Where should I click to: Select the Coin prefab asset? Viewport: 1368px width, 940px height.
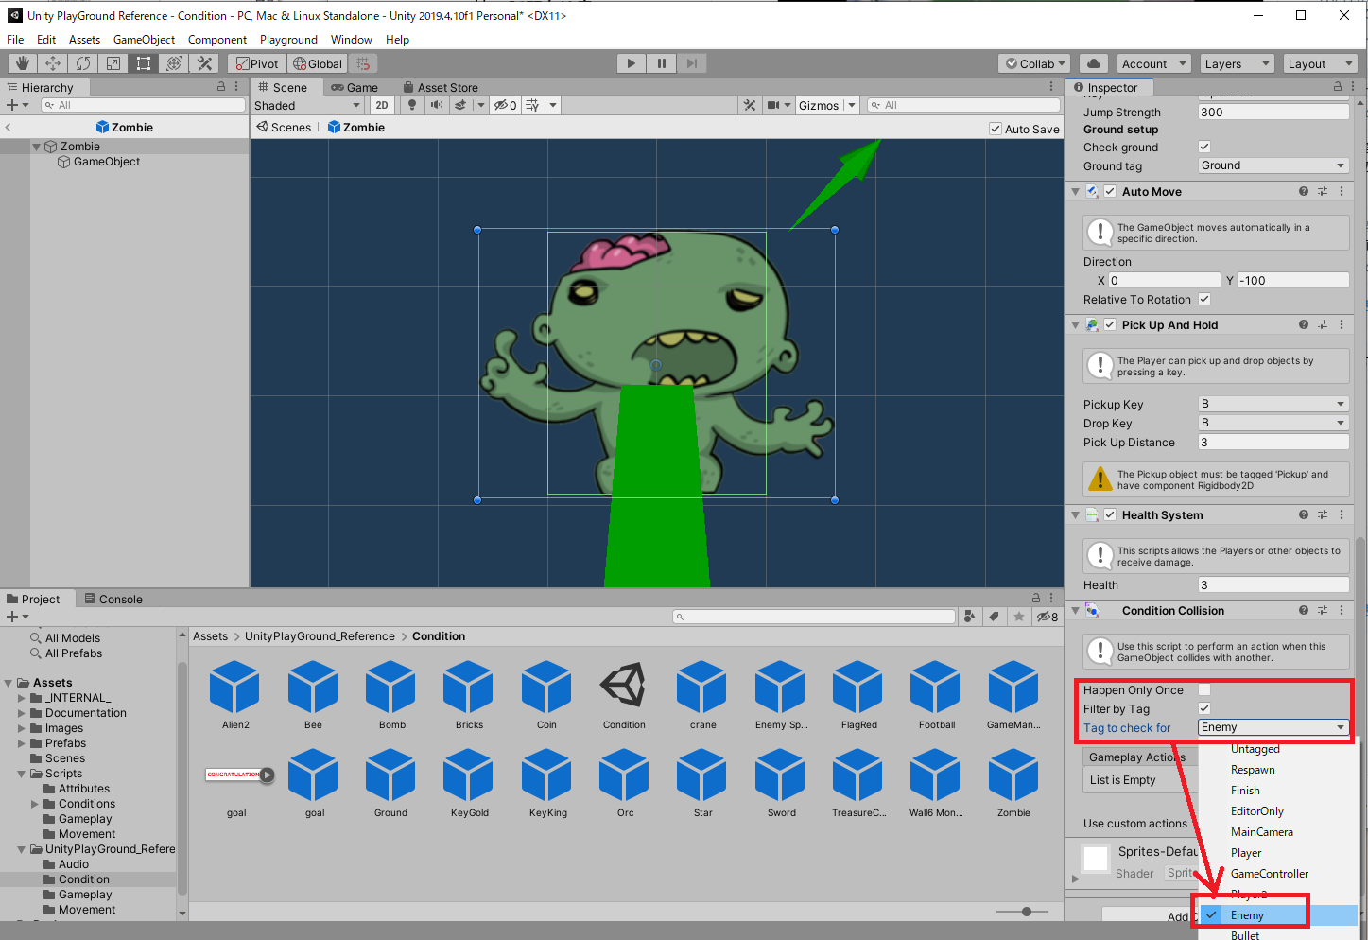point(546,695)
